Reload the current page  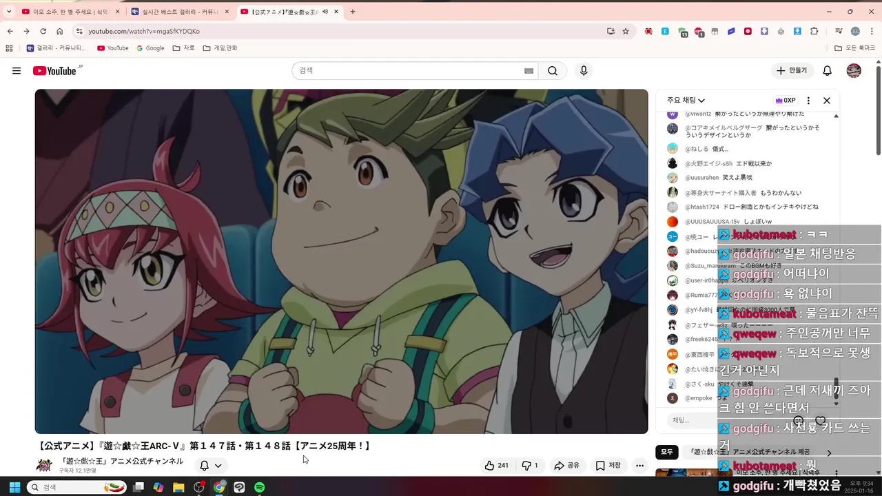coord(43,31)
